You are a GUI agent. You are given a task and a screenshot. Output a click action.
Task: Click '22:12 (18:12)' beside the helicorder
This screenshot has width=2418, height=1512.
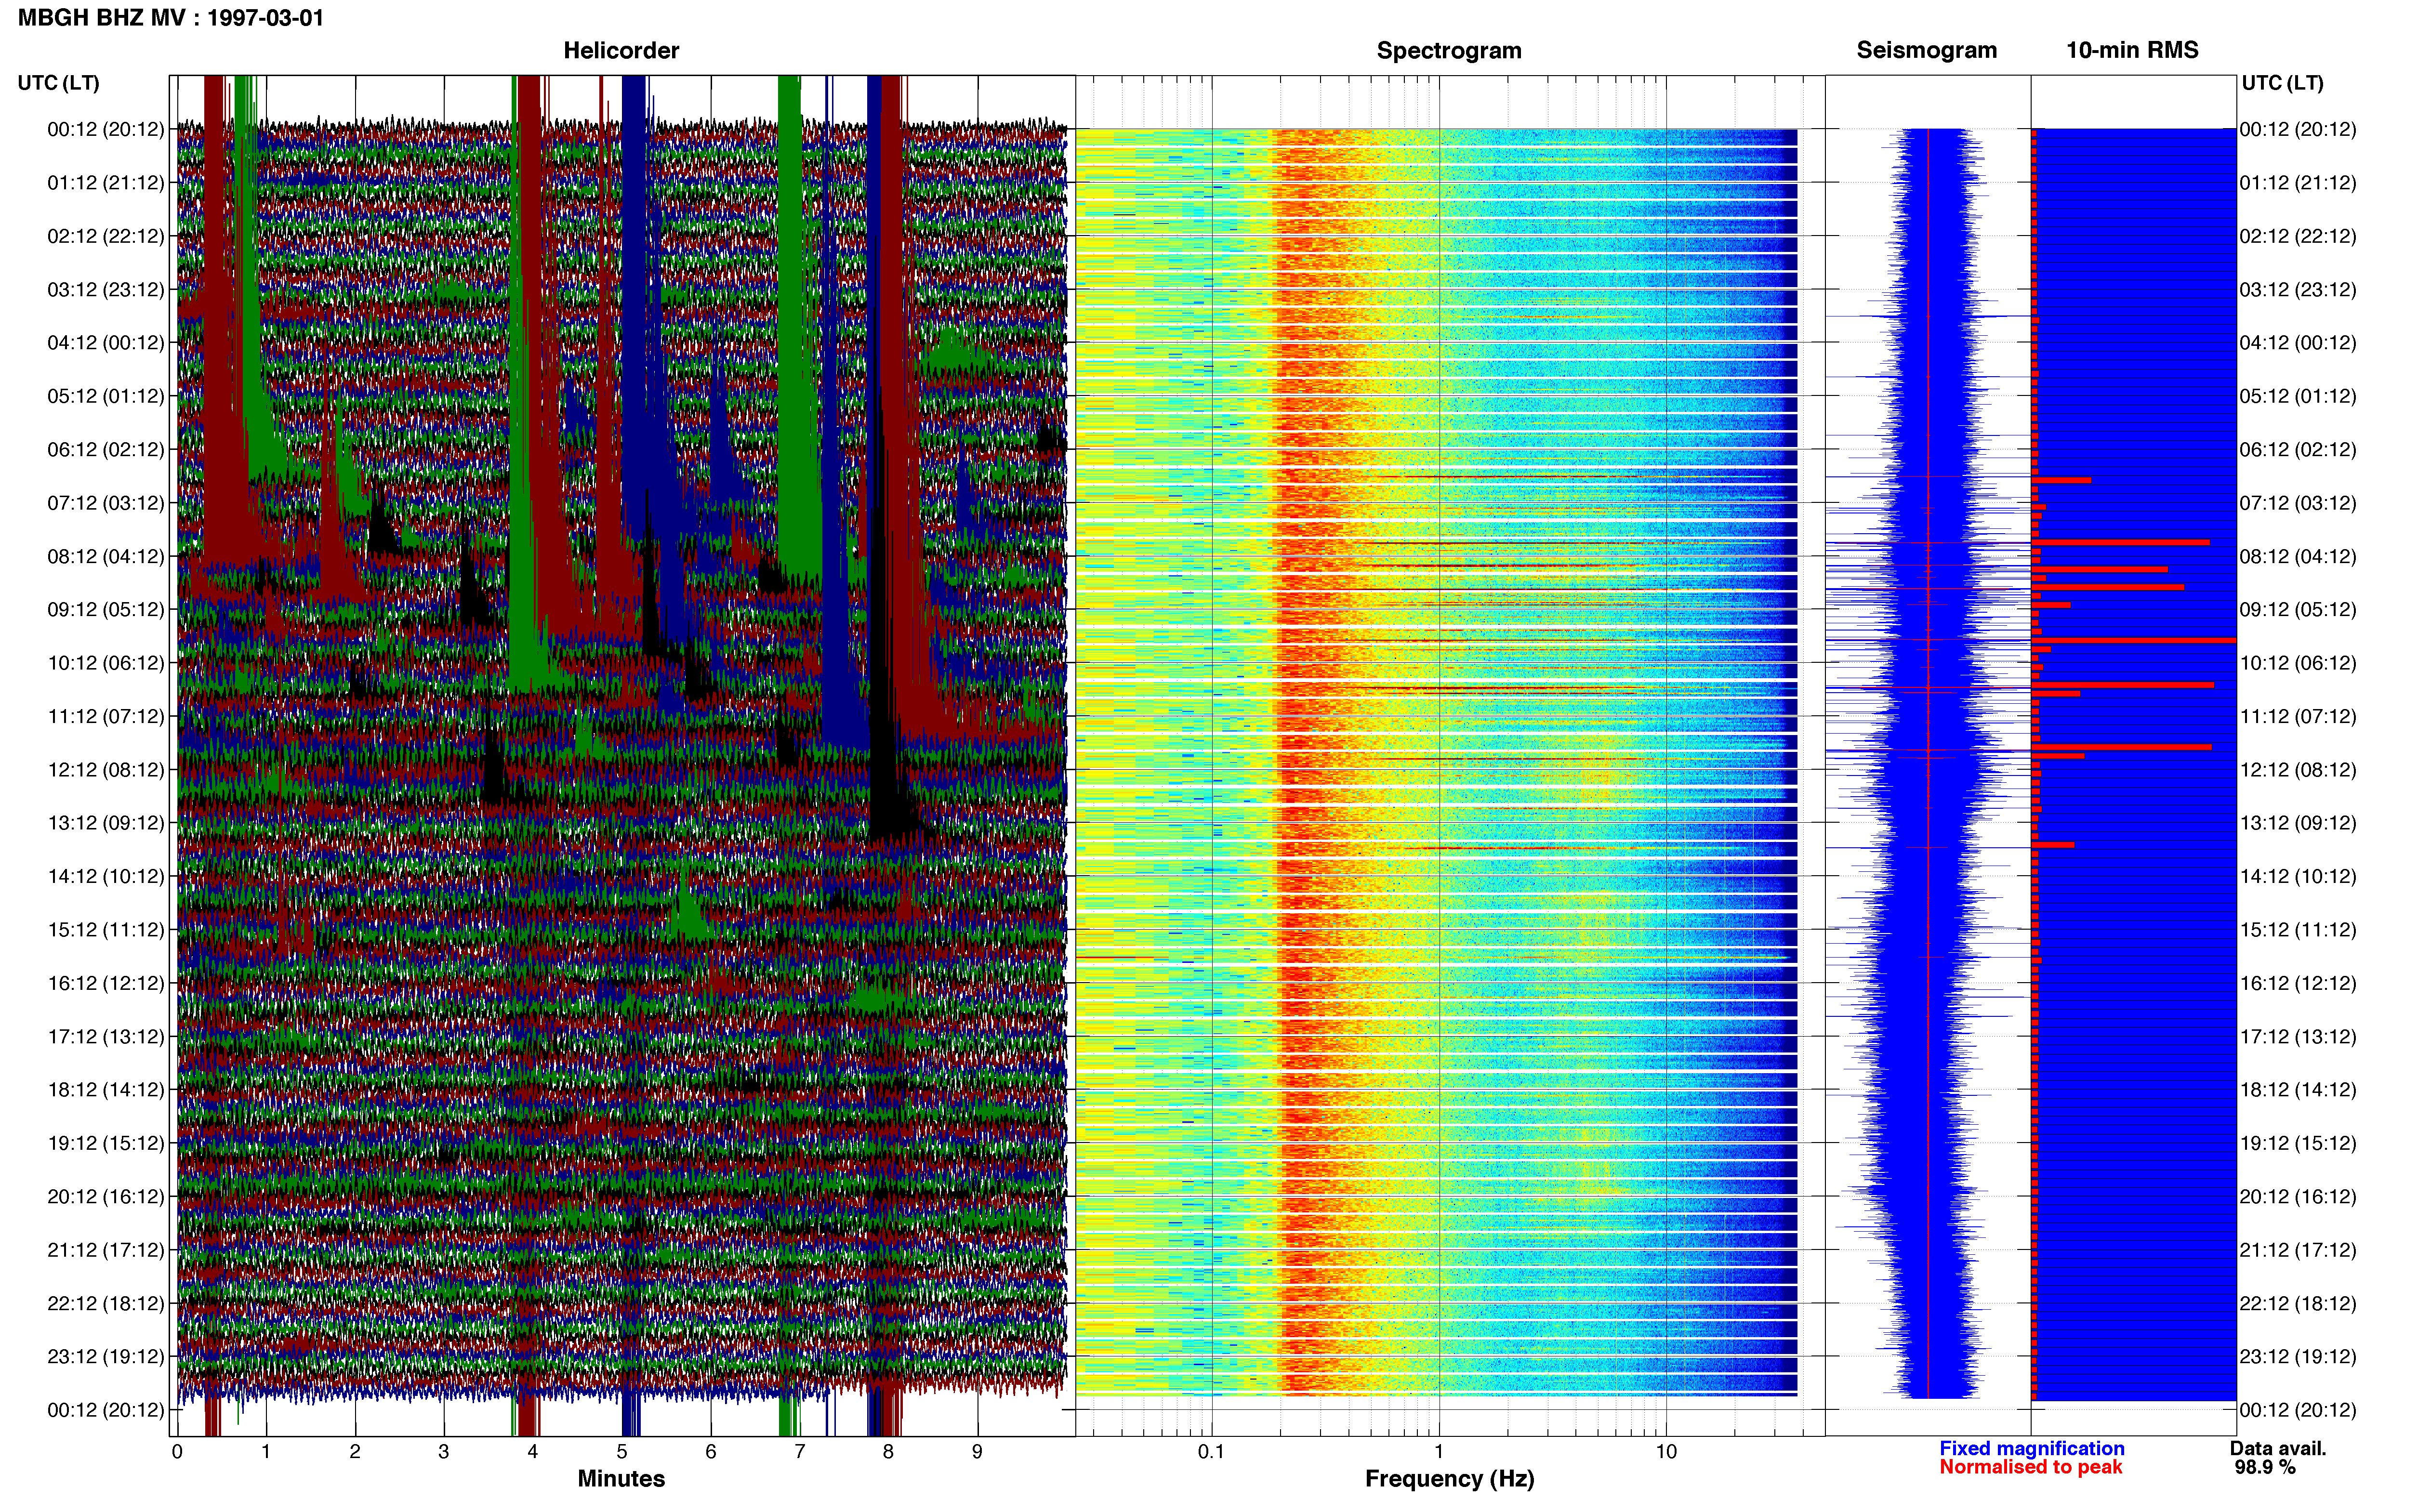pyautogui.click(x=106, y=1304)
